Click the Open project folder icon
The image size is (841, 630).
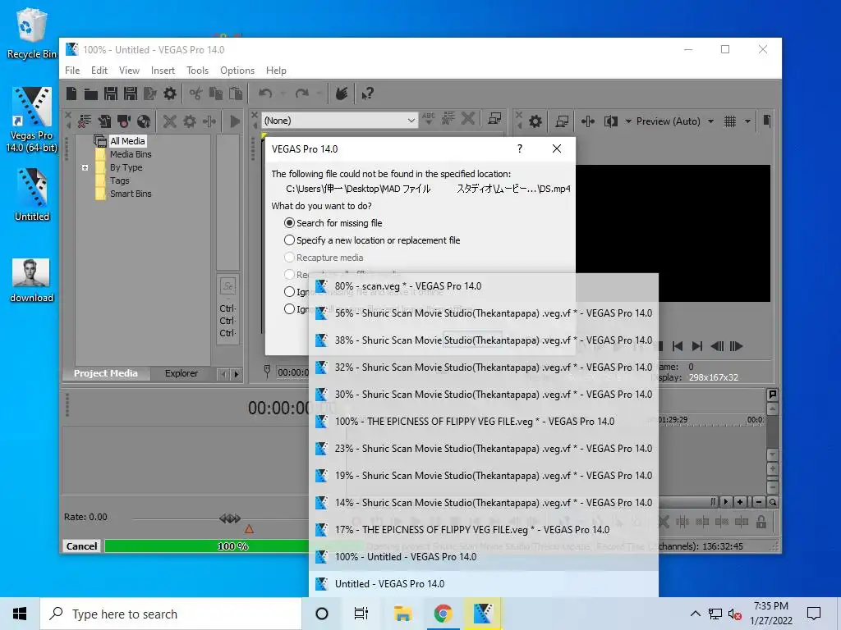click(x=90, y=94)
